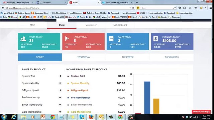This screenshot has height=120, width=214.
Task: Bookmark this page with star icon
Action: tap(180, 8)
